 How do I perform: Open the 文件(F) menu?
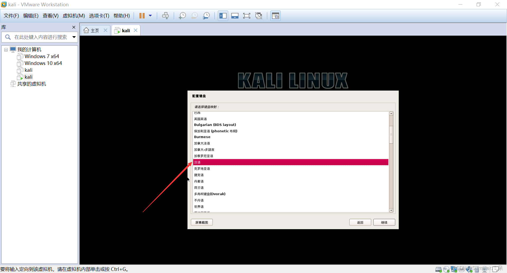[11, 16]
